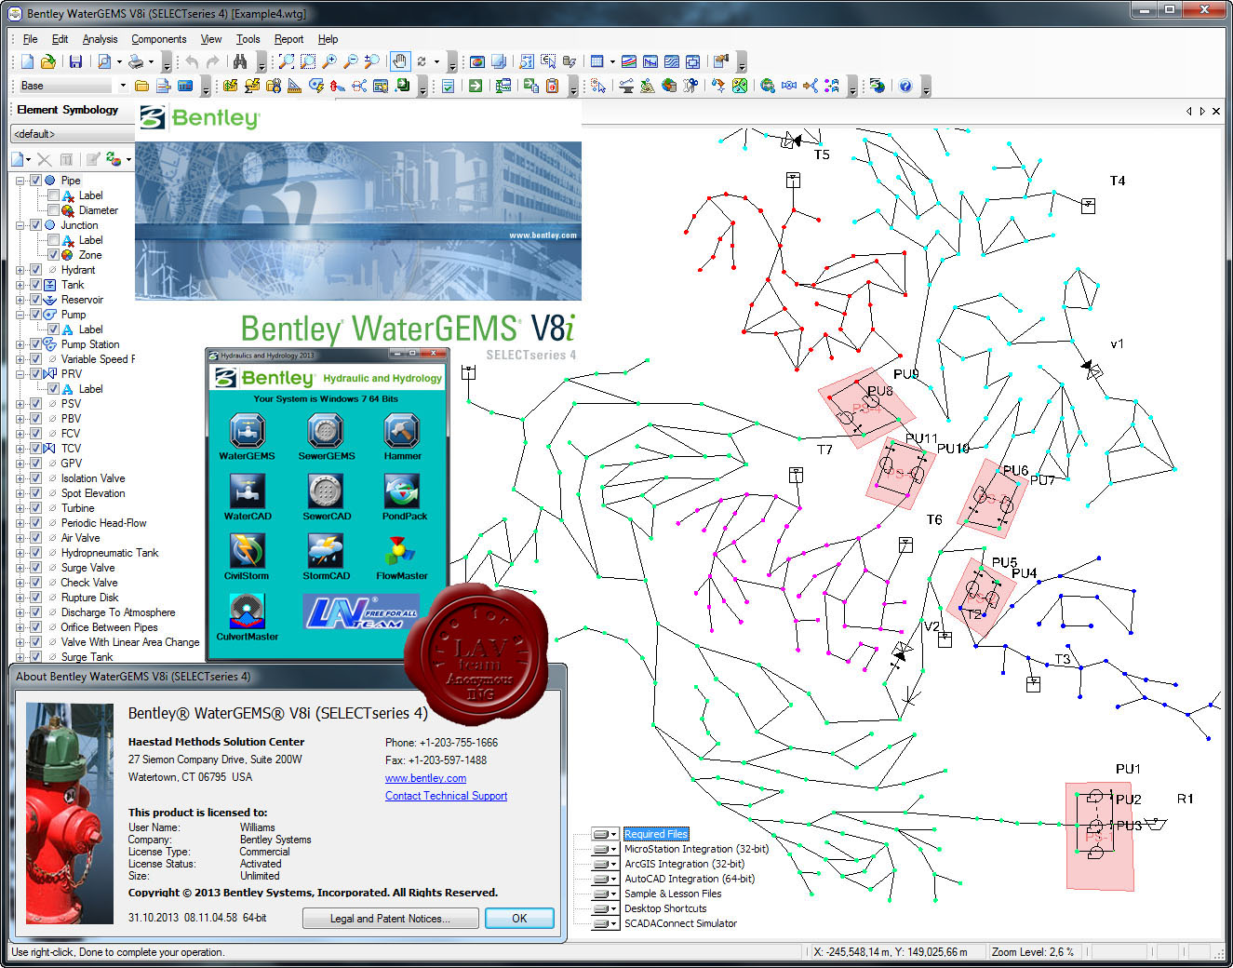Click OK in the About dialog
This screenshot has height=968, width=1233.
pos(519,919)
